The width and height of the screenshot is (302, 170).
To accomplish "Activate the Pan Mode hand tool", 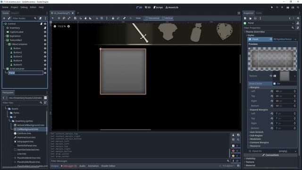I will point(85,18).
